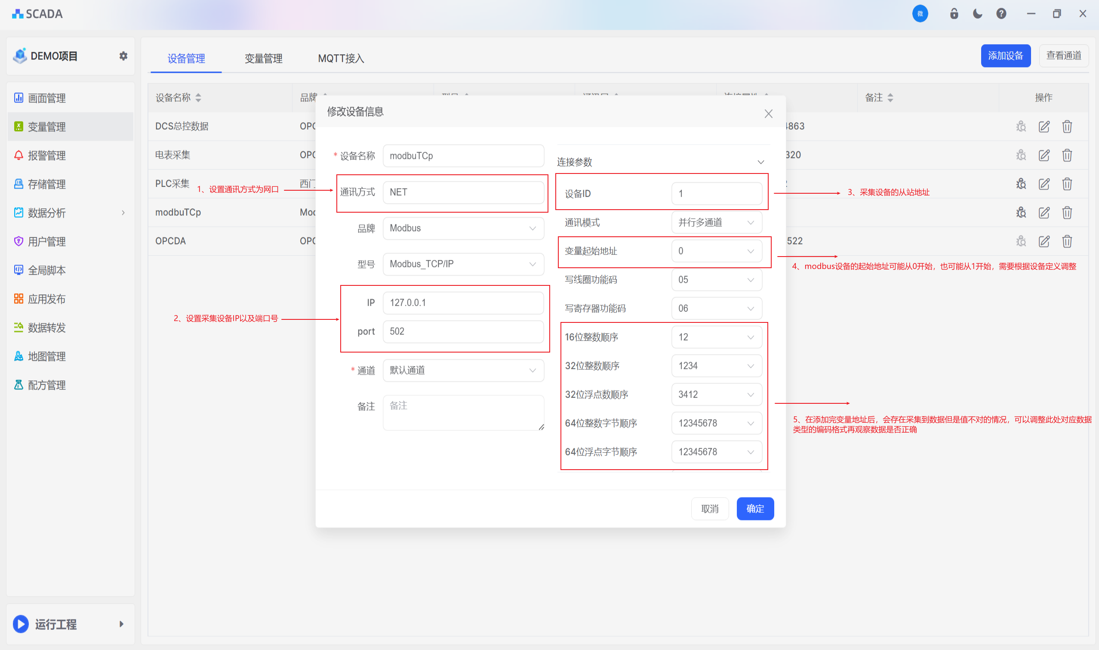Click the DEMO项目 settings gear icon
Image resolution: width=1099 pixels, height=650 pixels.
coord(123,56)
